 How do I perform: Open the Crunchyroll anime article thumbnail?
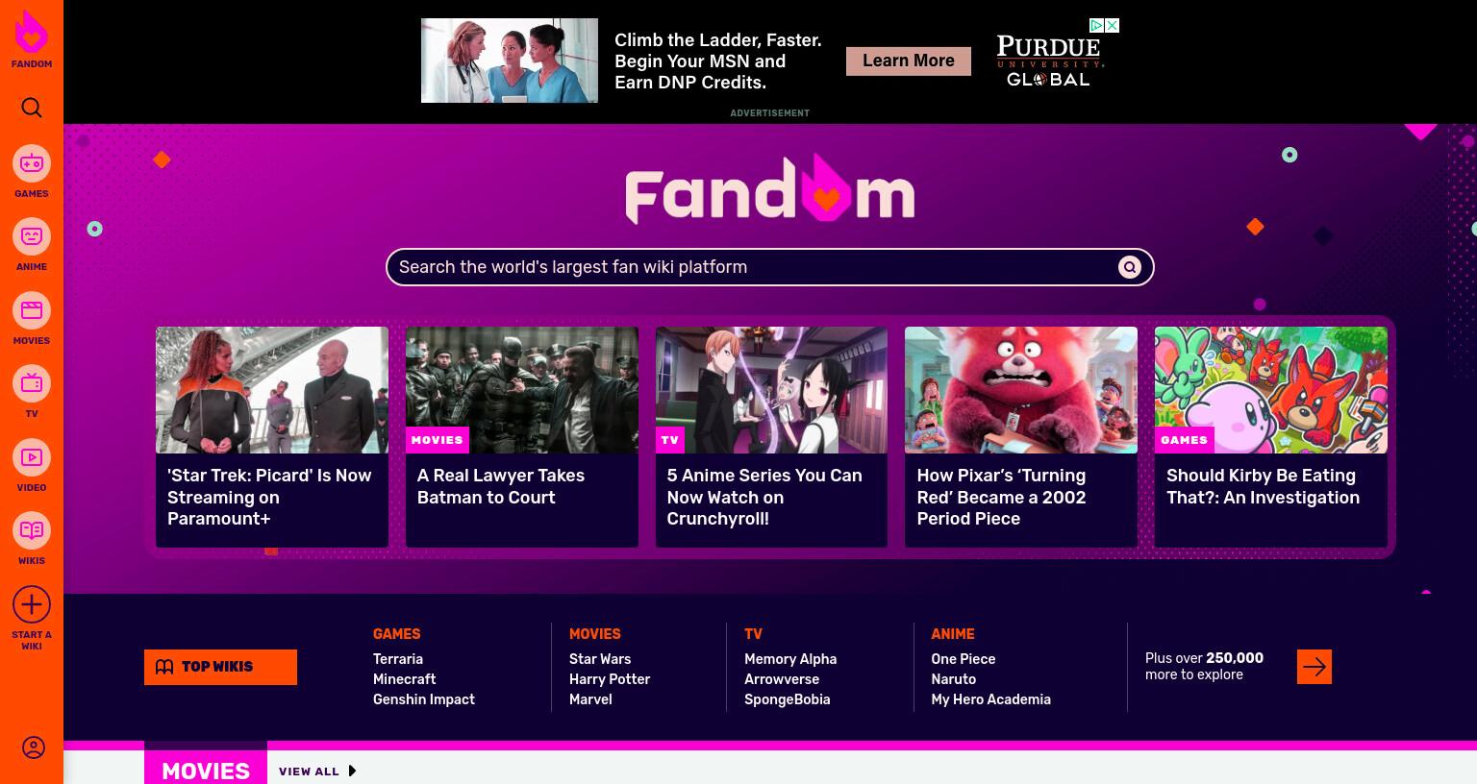771,390
